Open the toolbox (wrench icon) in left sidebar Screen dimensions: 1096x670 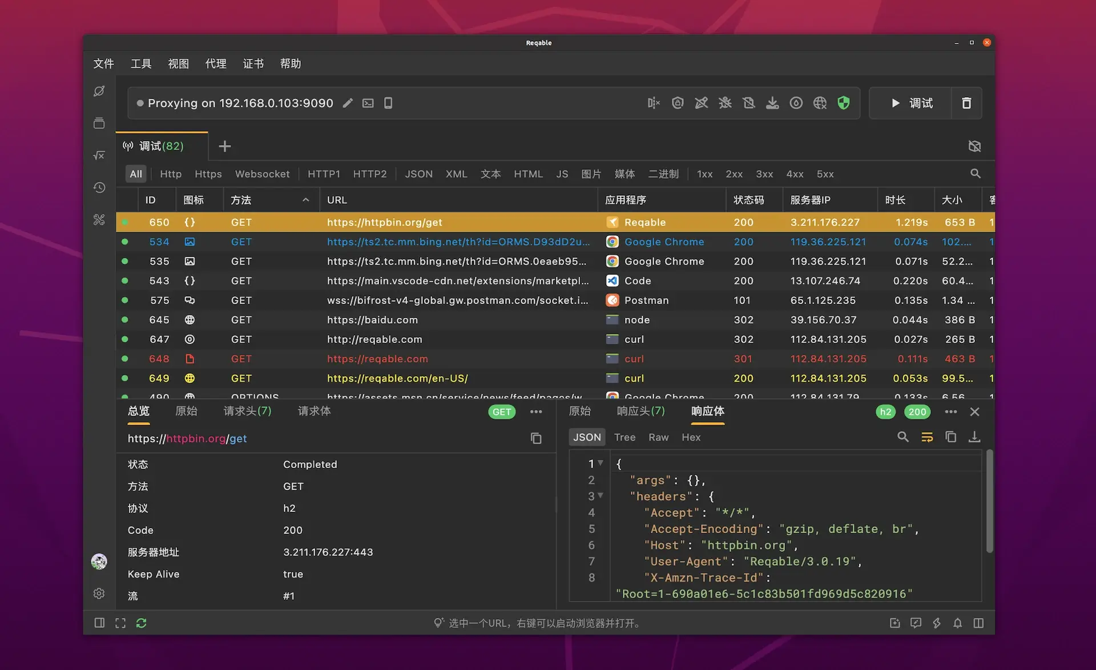pyautogui.click(x=99, y=220)
